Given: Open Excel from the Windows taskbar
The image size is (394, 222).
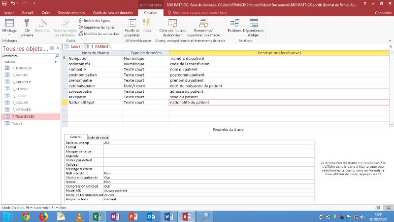Looking at the screenshot, I should tap(98, 216).
